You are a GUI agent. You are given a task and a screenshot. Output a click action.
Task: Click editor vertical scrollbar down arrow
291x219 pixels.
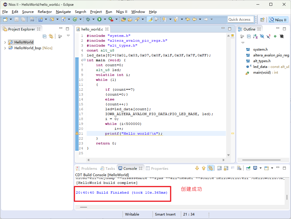pyautogui.click(x=228, y=155)
